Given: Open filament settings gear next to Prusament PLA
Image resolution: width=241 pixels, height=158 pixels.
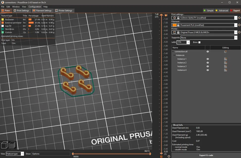Looking at the screenshot, I should pyautogui.click(x=239, y=25).
